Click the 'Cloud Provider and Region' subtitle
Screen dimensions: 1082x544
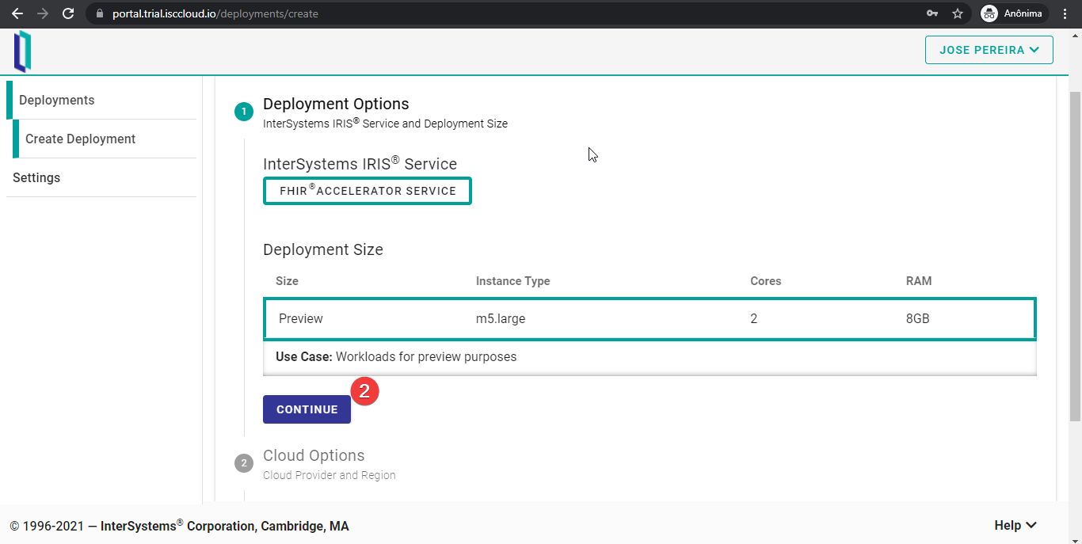pos(330,475)
